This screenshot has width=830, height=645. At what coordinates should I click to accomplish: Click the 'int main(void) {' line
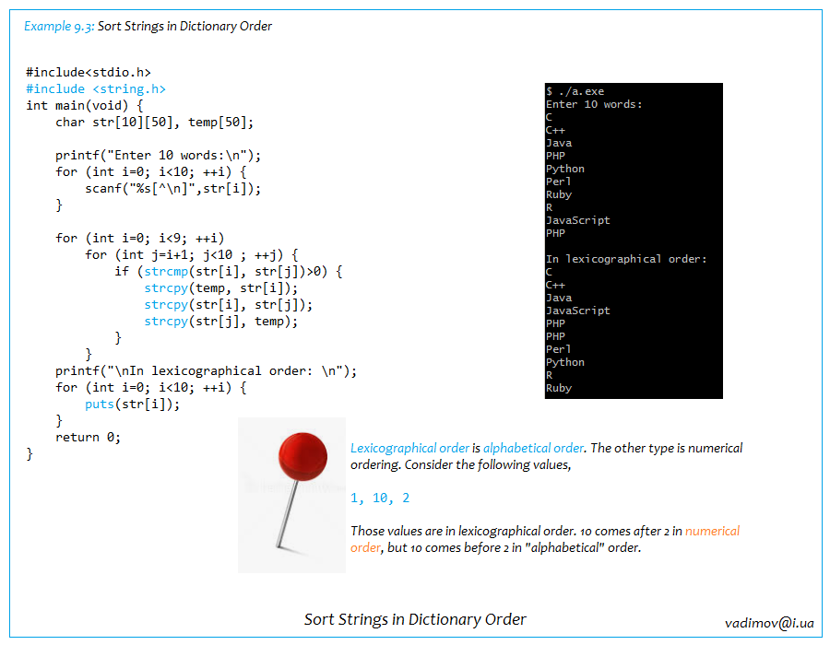click(x=85, y=106)
